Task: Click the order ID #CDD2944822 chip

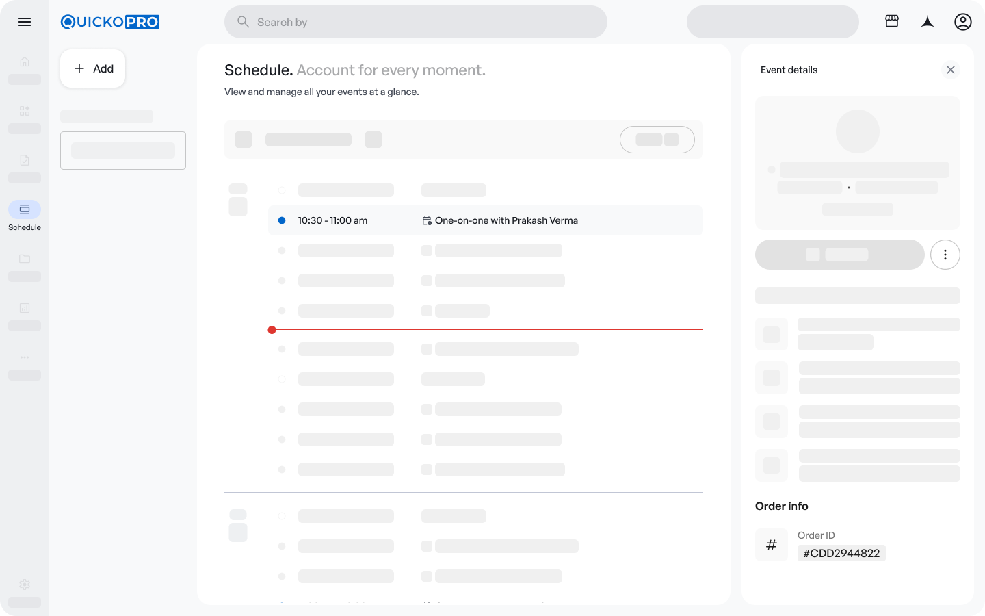Action: (x=841, y=553)
